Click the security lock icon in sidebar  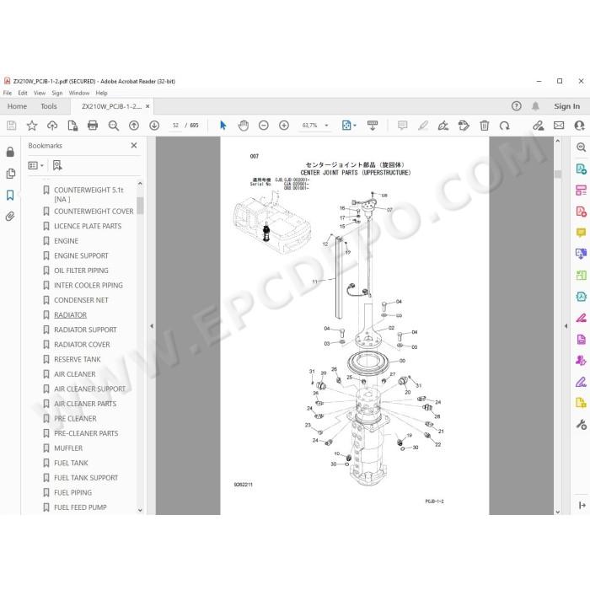[x=10, y=152]
